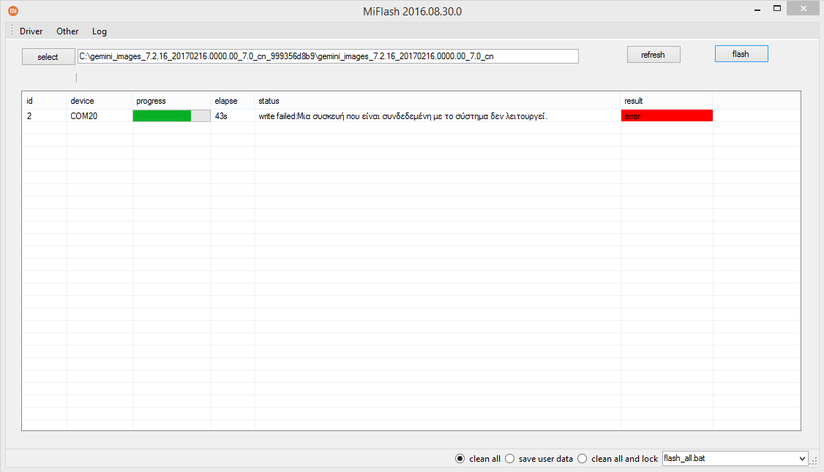Viewport: 824px width, 472px height.
Task: Click the status column header
Action: [437, 101]
